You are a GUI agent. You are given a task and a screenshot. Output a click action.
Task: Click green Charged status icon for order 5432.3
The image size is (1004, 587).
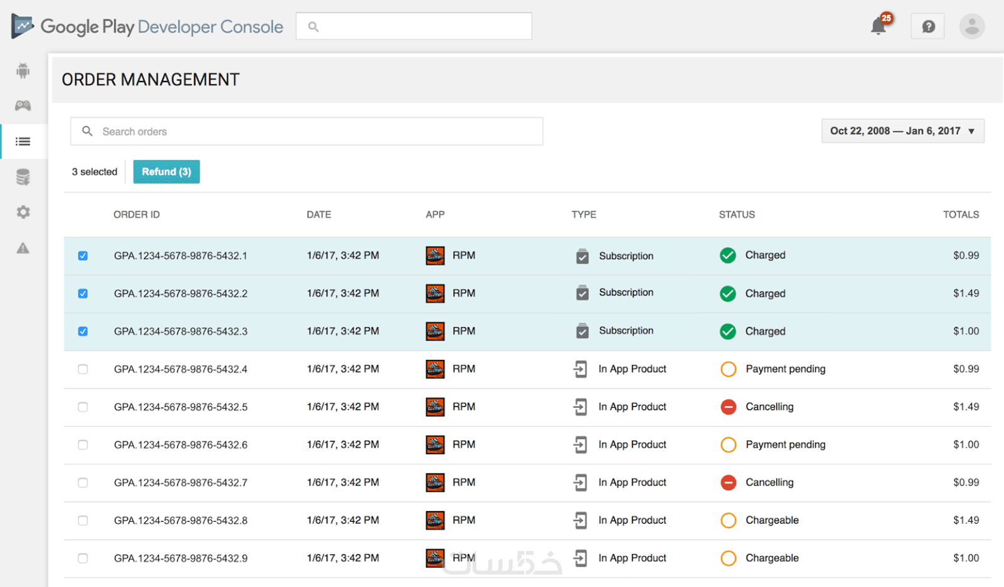click(x=728, y=331)
